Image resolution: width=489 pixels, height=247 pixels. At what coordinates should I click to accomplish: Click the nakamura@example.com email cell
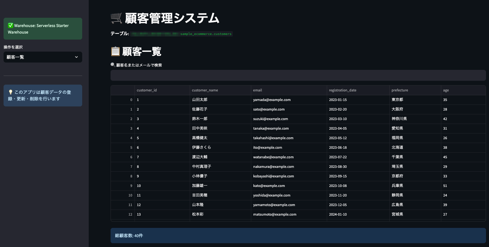pyautogui.click(x=289, y=167)
